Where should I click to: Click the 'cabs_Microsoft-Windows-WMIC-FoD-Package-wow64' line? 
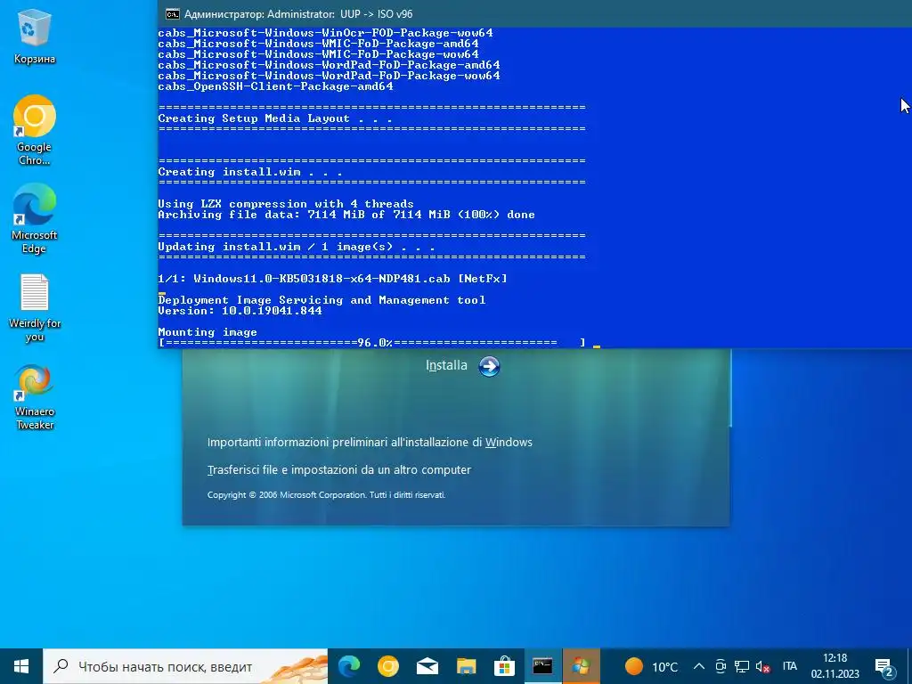[318, 54]
